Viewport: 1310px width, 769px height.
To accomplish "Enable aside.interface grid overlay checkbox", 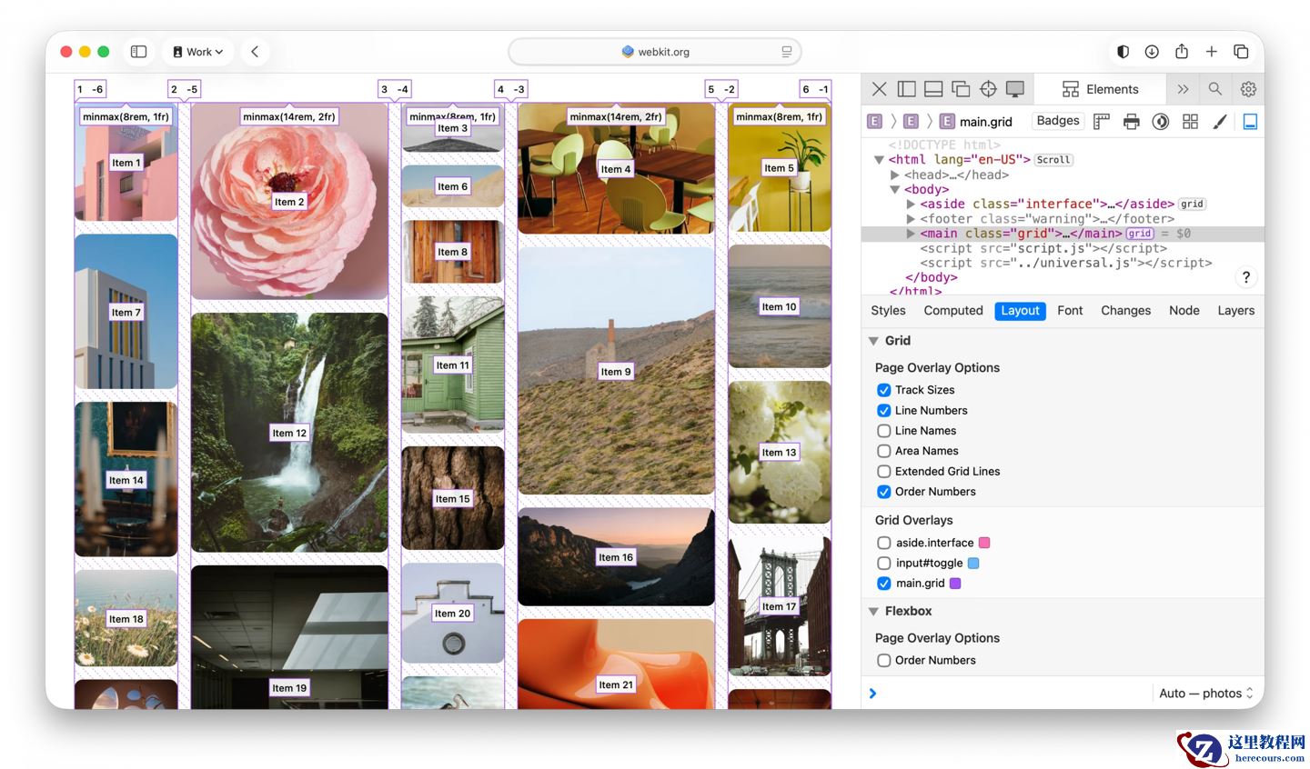I will point(883,543).
